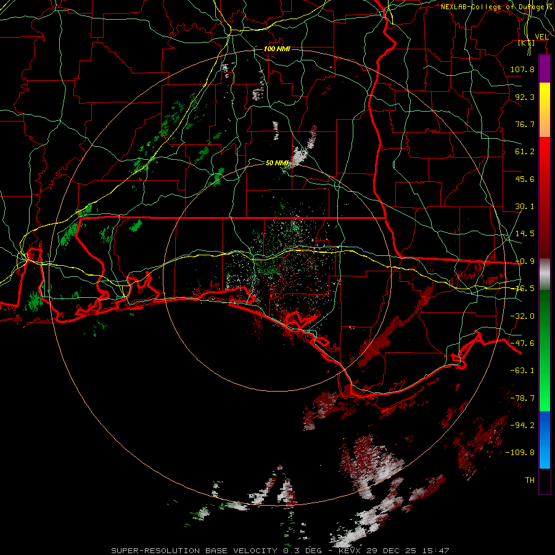Select the -78.7 velocity scale value
The width and height of the screenshot is (555, 555).
click(522, 398)
